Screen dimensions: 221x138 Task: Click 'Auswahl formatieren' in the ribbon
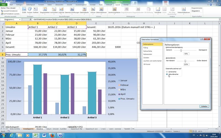click(x=10, y=11)
